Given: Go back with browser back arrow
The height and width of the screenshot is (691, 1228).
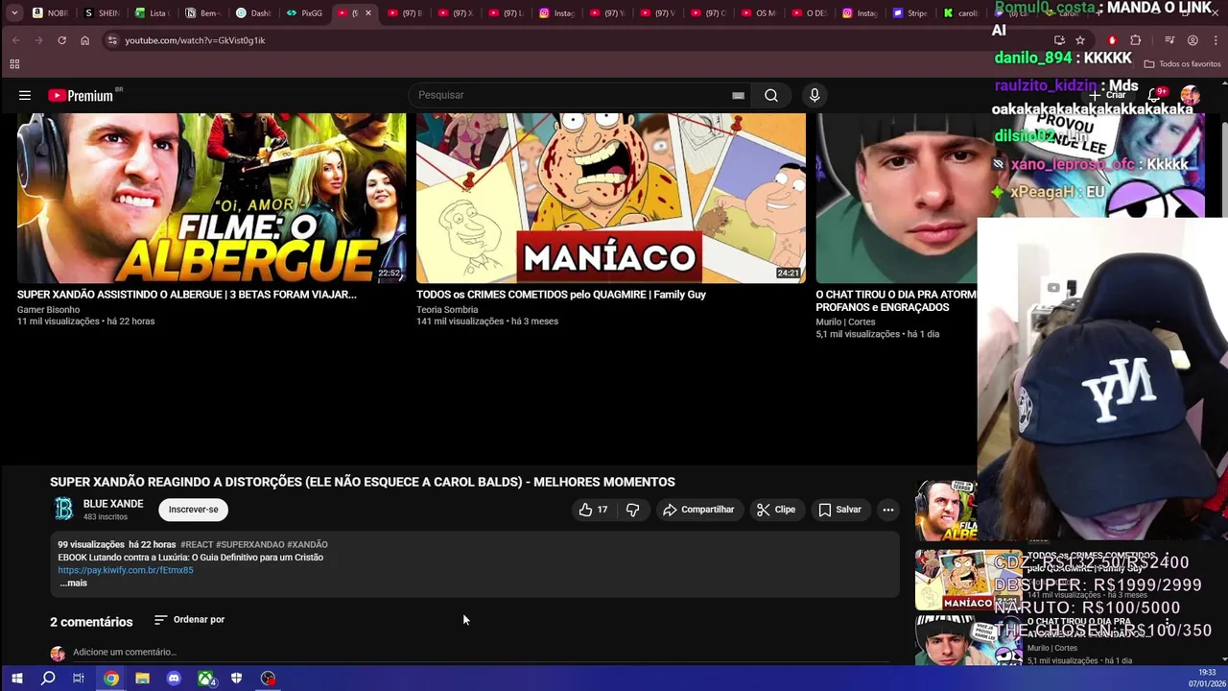Looking at the screenshot, I should (15, 40).
